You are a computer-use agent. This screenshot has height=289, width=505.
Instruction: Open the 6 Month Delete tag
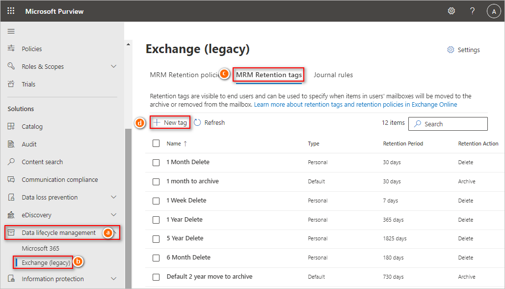click(188, 258)
